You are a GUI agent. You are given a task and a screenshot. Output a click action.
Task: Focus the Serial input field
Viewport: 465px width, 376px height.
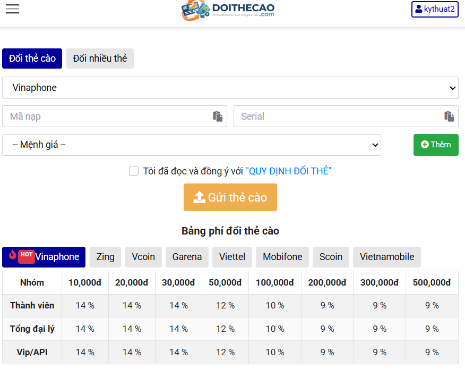[x=346, y=116]
